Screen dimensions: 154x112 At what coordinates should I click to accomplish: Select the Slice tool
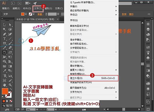(x=10, y=80)
